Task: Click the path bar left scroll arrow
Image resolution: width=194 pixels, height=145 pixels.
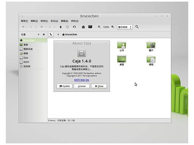Action: pos(58,34)
